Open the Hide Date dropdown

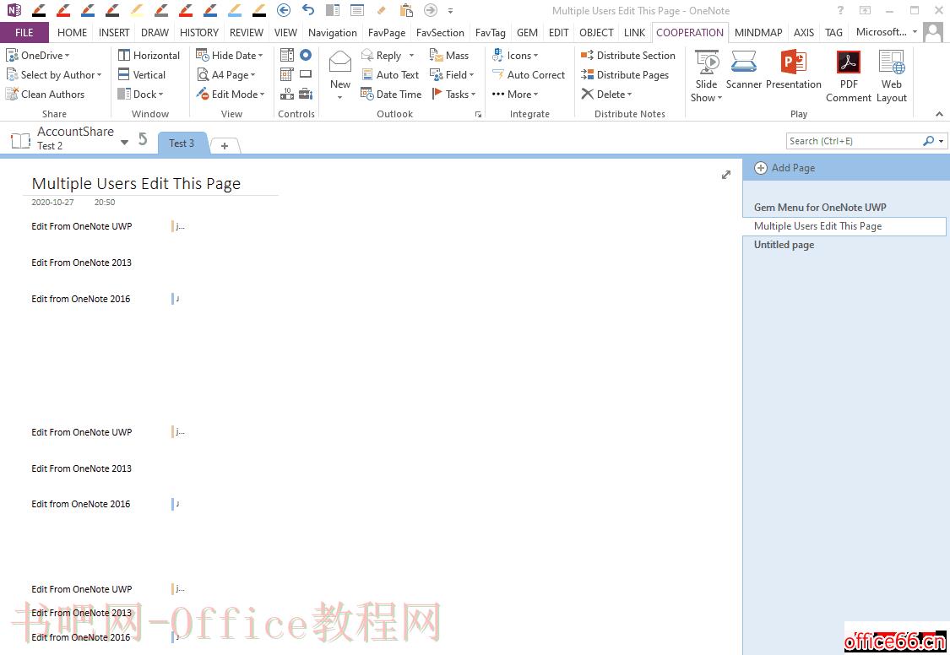[x=229, y=55]
